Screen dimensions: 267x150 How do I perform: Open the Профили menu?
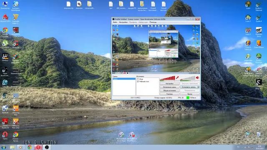coord(133,22)
